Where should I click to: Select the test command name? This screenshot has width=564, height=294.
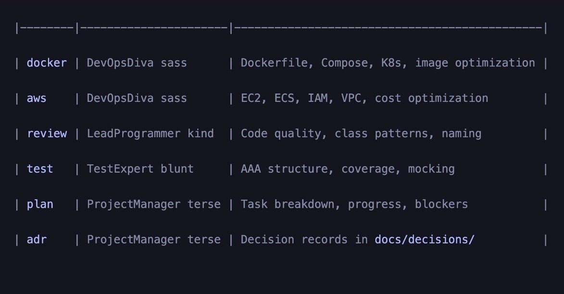tap(40, 169)
